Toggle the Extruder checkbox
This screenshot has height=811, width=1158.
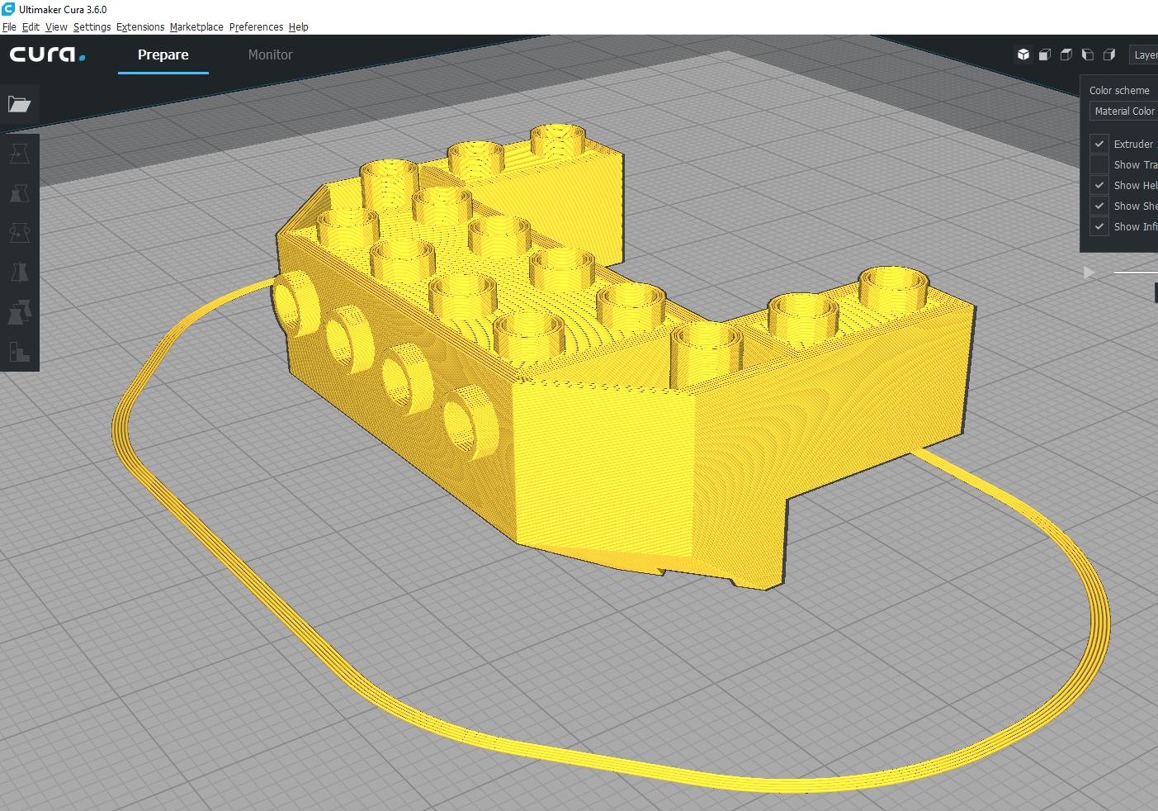(1099, 144)
